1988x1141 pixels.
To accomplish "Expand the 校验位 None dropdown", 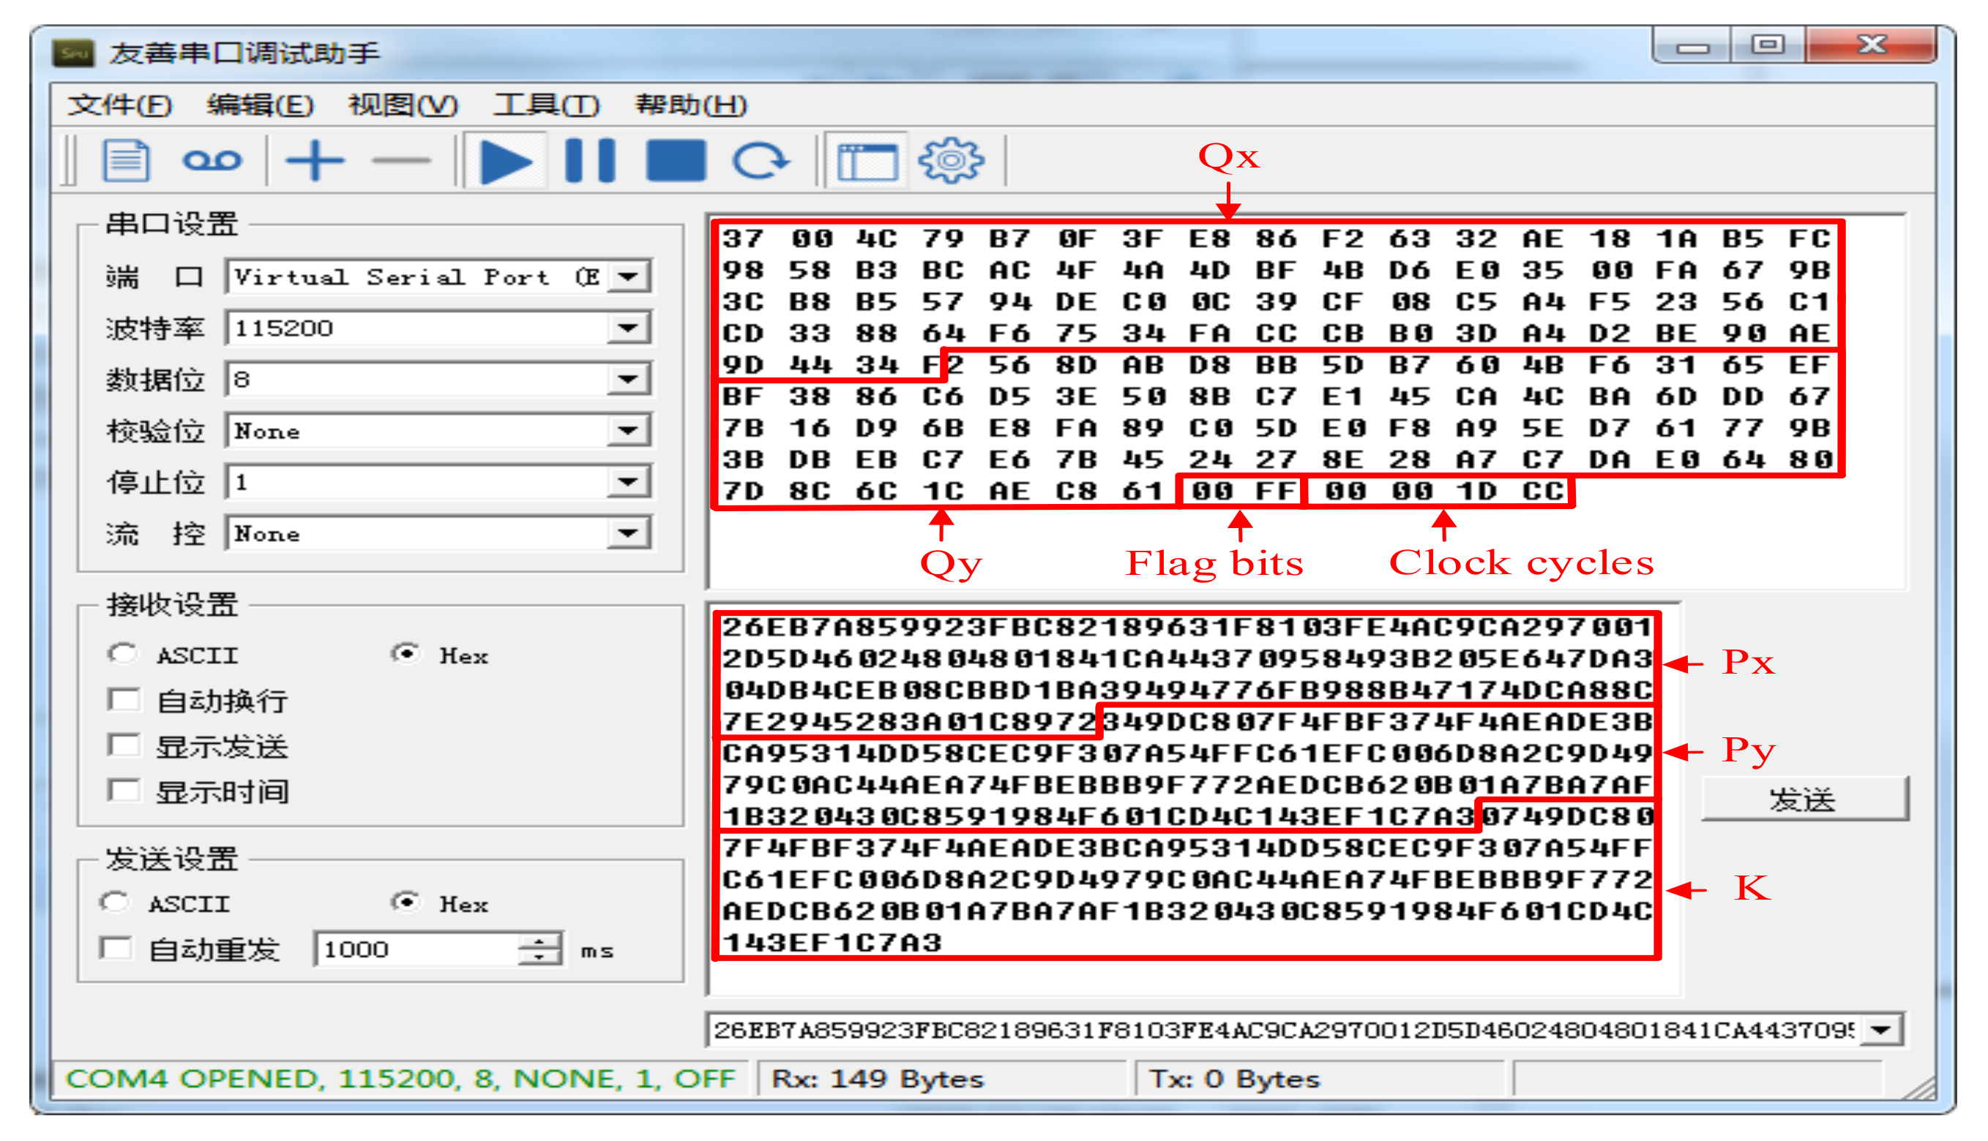I will click(628, 431).
